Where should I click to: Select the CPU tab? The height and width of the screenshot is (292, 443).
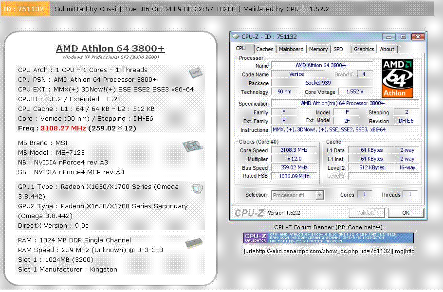click(240, 49)
